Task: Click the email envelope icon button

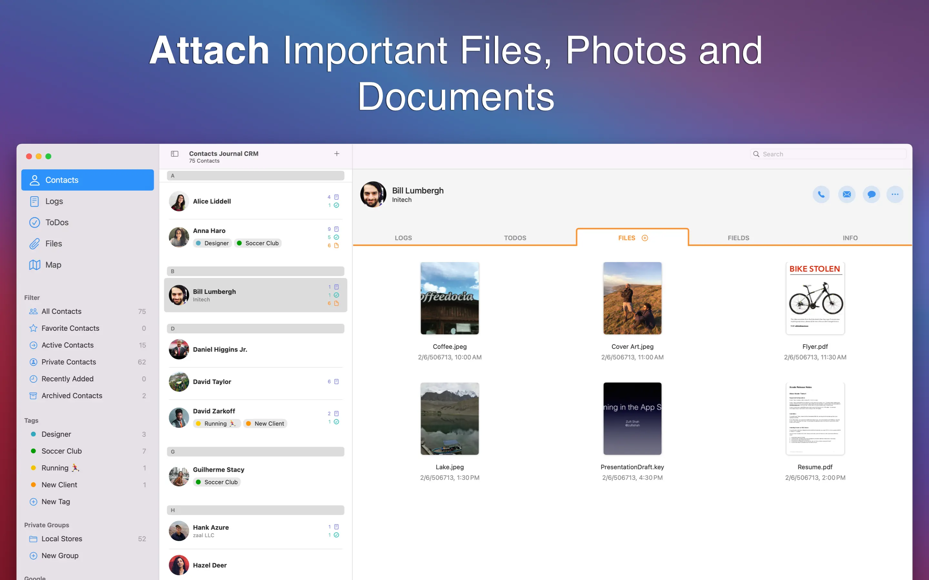Action: coord(846,195)
